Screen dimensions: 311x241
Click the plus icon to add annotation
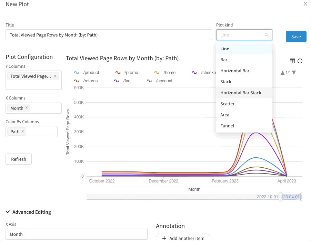click(164, 238)
